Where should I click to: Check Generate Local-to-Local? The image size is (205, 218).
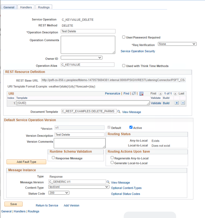pos(112,163)
